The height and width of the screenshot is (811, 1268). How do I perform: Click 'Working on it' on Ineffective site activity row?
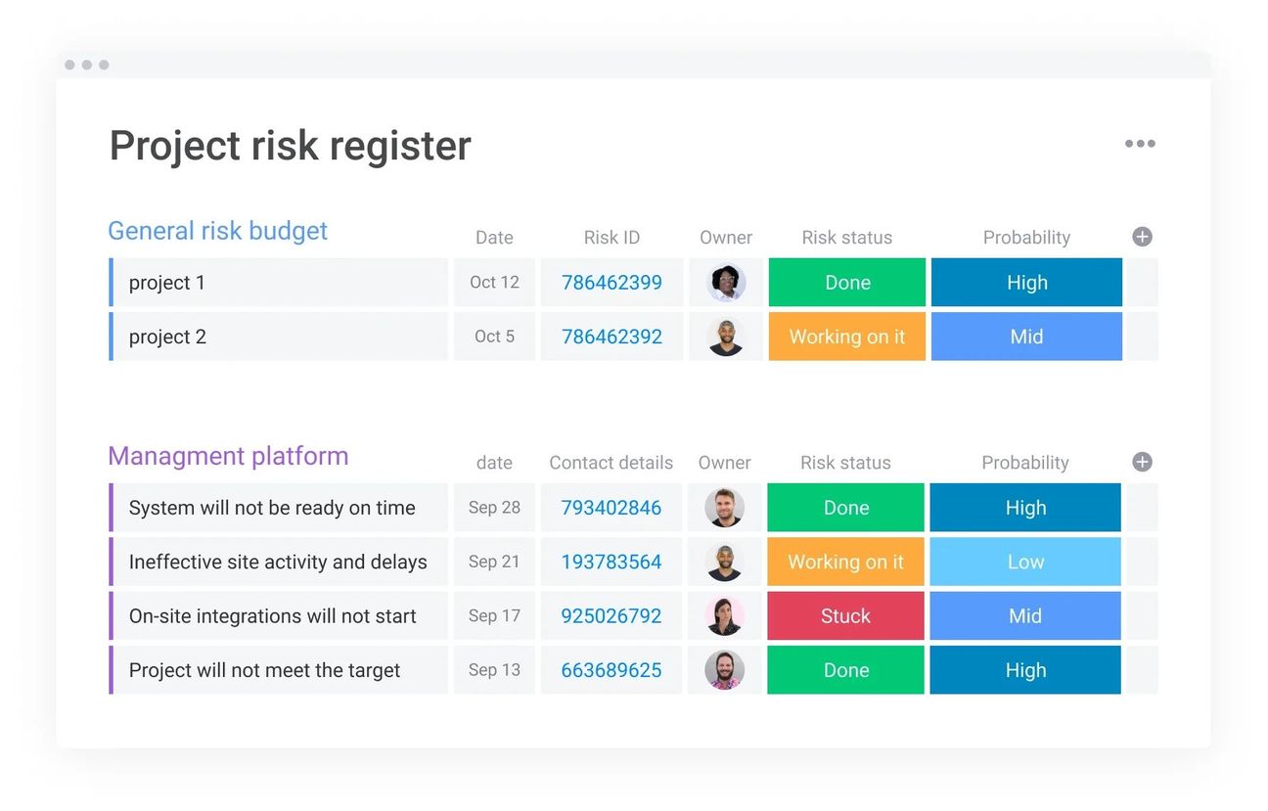pyautogui.click(x=845, y=562)
